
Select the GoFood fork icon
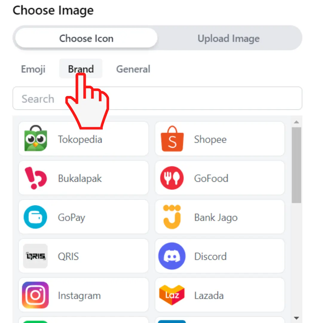tap(172, 178)
